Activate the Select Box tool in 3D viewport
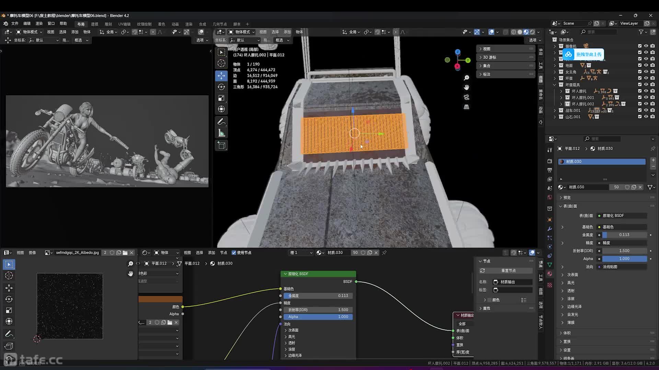This screenshot has height=370, width=659. click(221, 52)
